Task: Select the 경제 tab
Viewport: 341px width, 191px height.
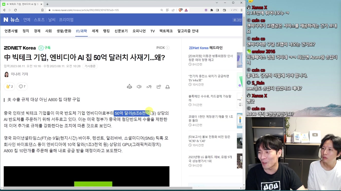Action: tap(37, 31)
